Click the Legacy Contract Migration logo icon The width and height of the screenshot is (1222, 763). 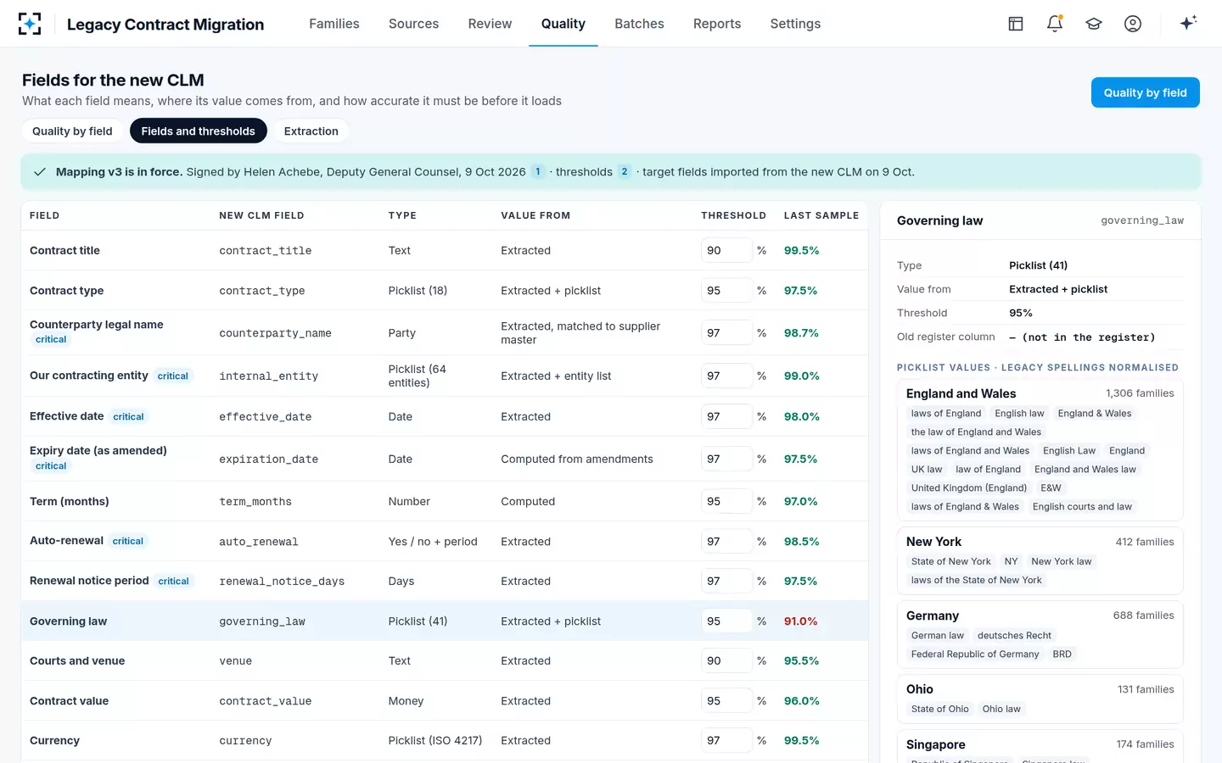30,24
